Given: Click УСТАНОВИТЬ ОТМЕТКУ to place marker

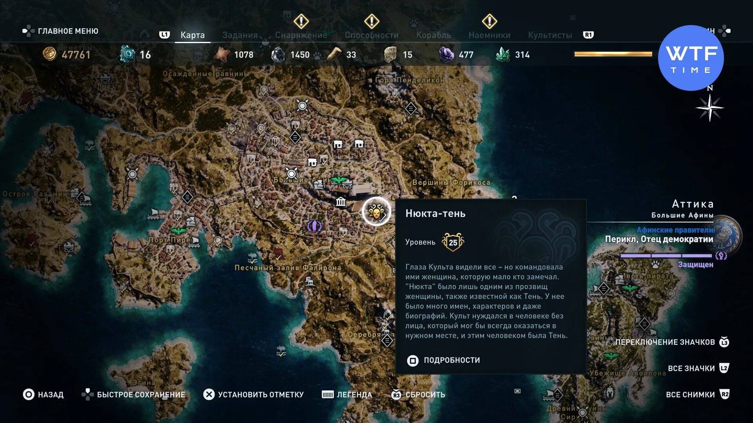Looking at the screenshot, I should coord(253,394).
